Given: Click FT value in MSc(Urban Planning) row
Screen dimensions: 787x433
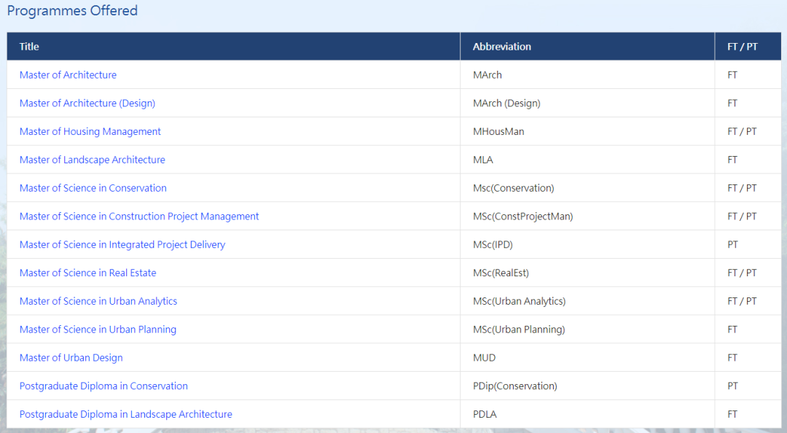Looking at the screenshot, I should [732, 329].
